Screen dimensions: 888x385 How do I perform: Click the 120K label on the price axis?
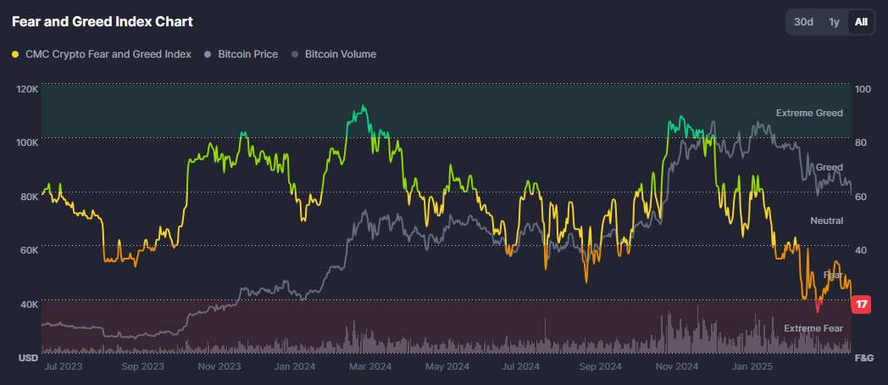coord(27,88)
